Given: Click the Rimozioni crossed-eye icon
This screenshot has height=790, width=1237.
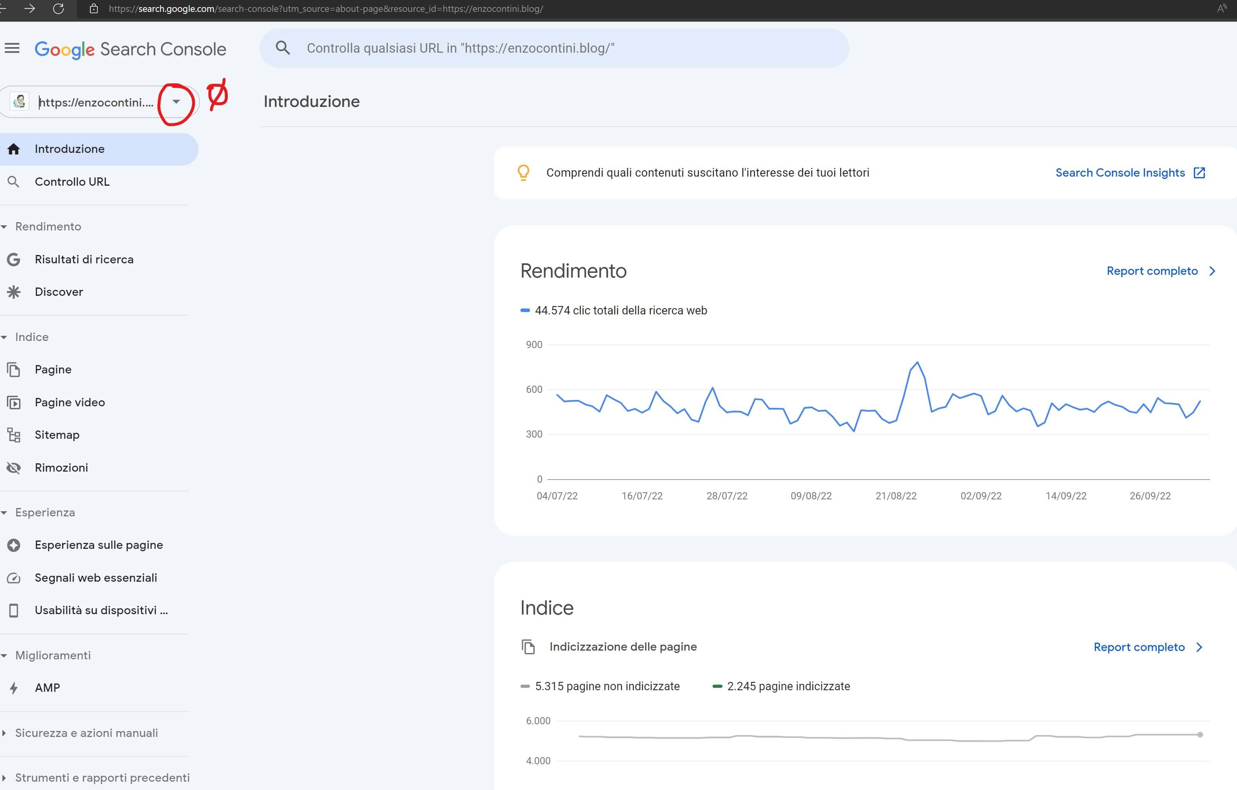Looking at the screenshot, I should pos(14,467).
